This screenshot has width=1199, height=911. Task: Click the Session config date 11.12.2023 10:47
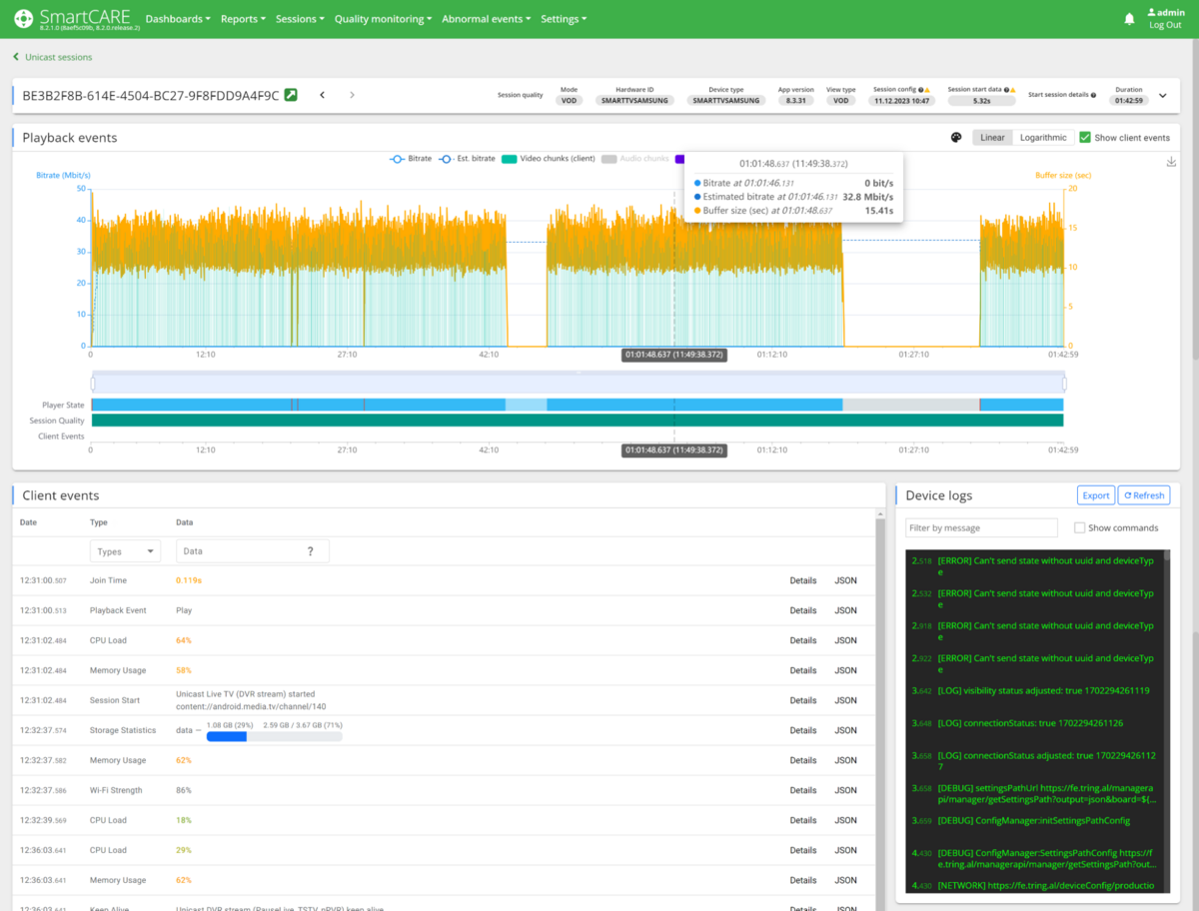901,101
